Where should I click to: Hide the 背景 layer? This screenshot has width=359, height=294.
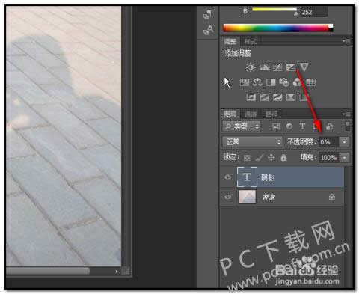pos(227,197)
